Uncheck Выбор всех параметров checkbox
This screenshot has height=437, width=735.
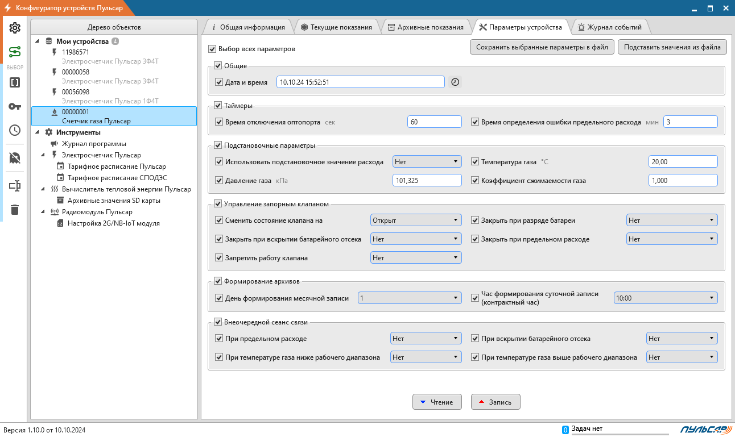point(212,49)
